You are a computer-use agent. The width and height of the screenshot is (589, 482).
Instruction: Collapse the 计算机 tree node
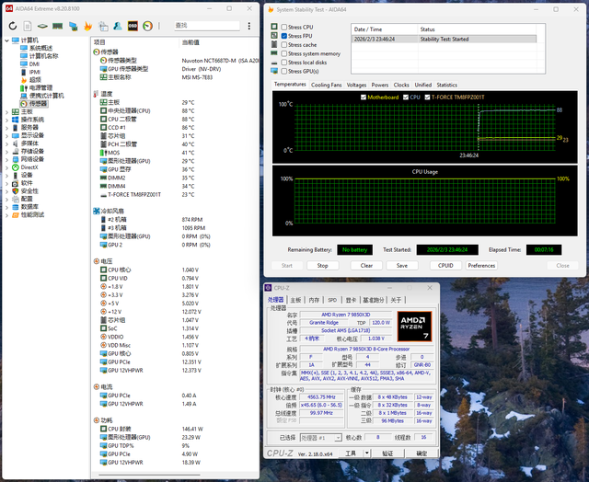pyautogui.click(x=8, y=40)
